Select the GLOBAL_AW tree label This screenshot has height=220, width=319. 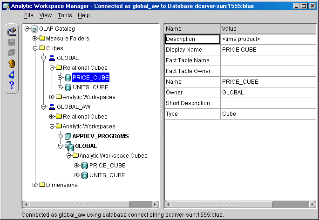[x=74, y=107]
